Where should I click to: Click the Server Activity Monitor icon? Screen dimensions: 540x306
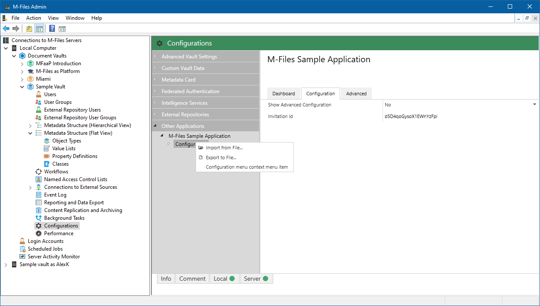click(x=22, y=257)
